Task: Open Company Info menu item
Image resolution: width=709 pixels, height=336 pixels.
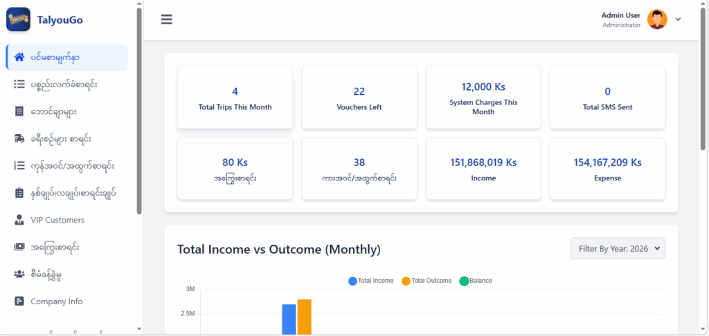Action: (56, 301)
